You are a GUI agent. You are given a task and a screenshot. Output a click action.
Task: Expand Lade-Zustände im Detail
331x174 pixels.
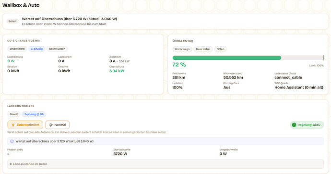[x=165, y=164]
